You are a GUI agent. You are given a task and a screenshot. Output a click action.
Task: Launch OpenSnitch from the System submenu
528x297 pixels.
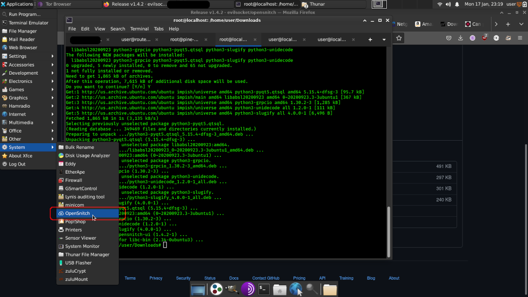pos(87,213)
